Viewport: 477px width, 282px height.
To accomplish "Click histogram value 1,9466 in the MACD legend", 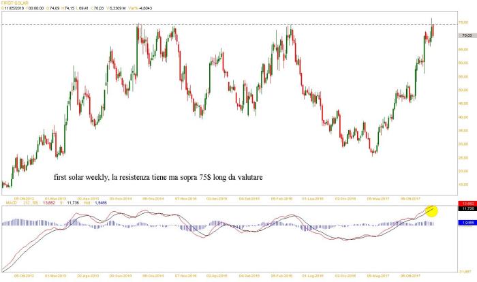I will point(101,202).
